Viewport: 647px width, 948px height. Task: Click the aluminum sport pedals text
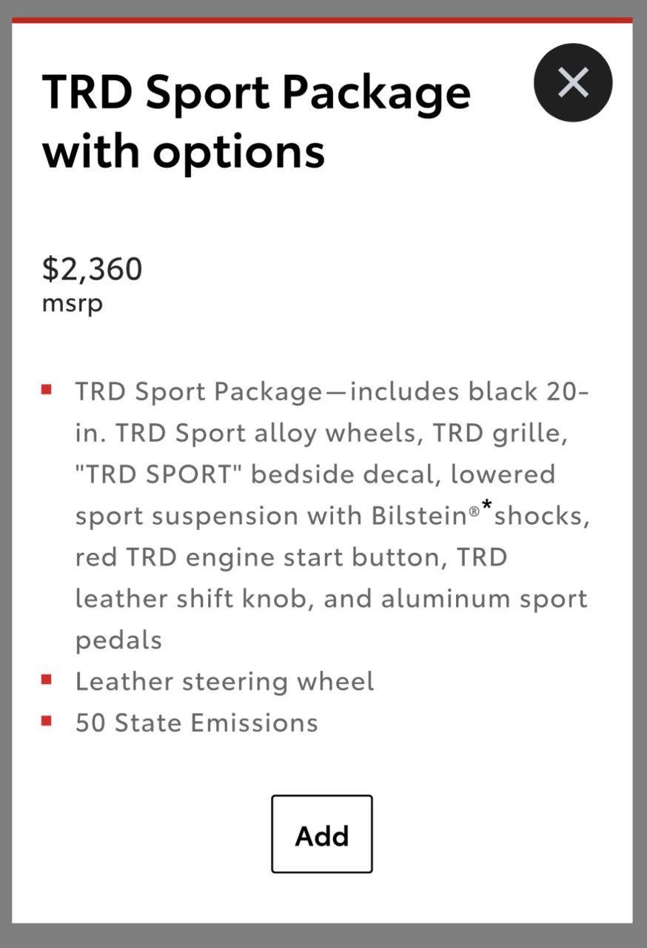[332, 619]
